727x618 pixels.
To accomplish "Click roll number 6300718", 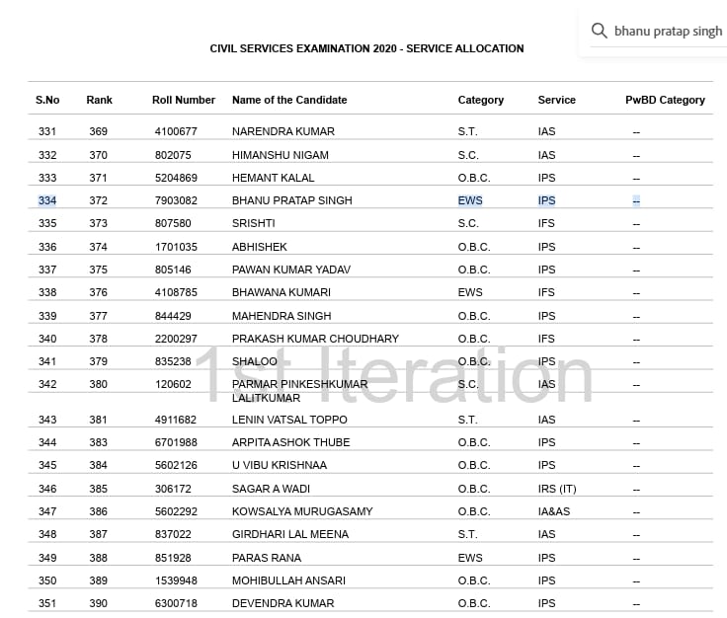I will tap(176, 603).
